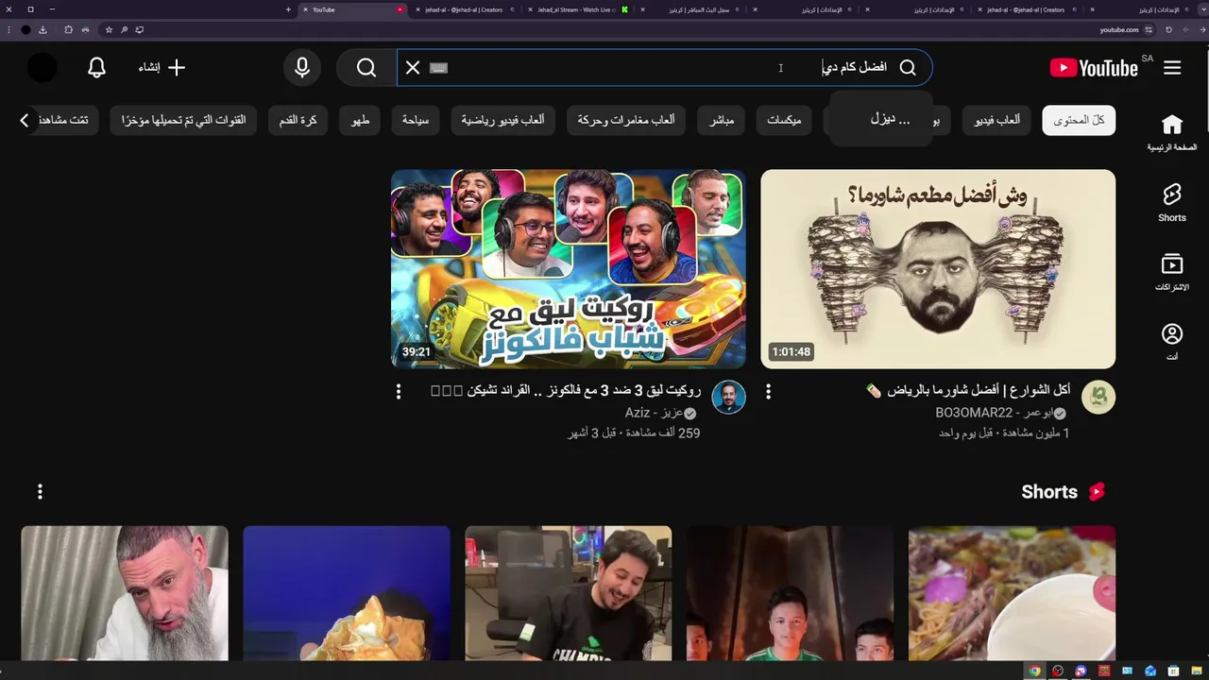Viewport: 1209px width, 680px height.
Task: Show more filter chips with the arrow
Action: [x=25, y=120]
